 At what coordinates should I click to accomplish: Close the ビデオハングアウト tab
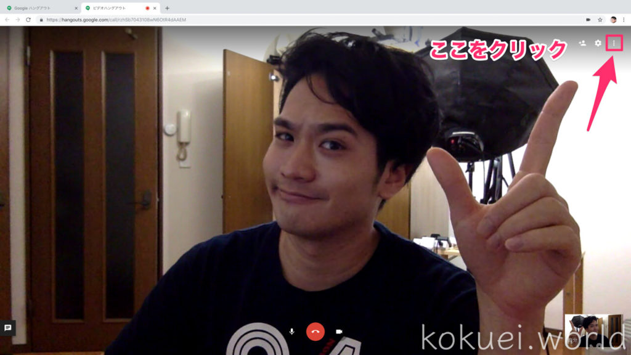(x=155, y=8)
